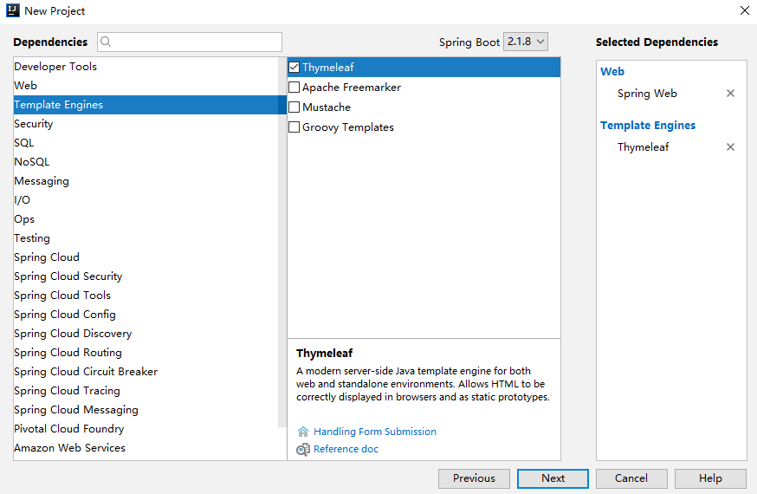
Task: Remove Spring Web from selected dependencies
Action: point(730,94)
